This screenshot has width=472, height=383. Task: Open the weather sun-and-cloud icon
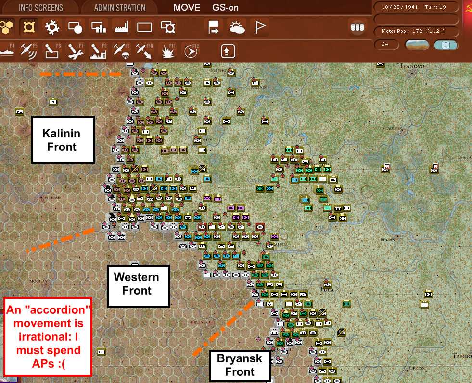237,27
